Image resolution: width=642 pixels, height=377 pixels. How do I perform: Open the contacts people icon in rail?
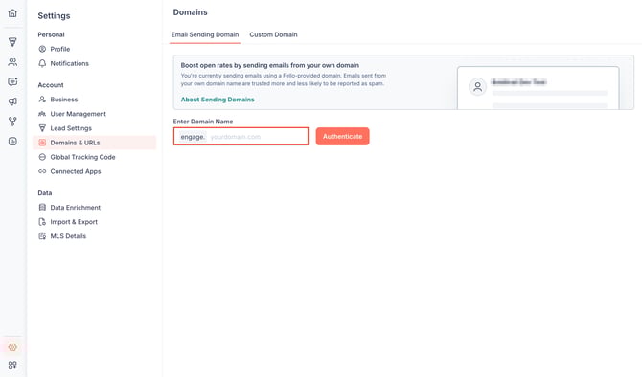(12, 62)
